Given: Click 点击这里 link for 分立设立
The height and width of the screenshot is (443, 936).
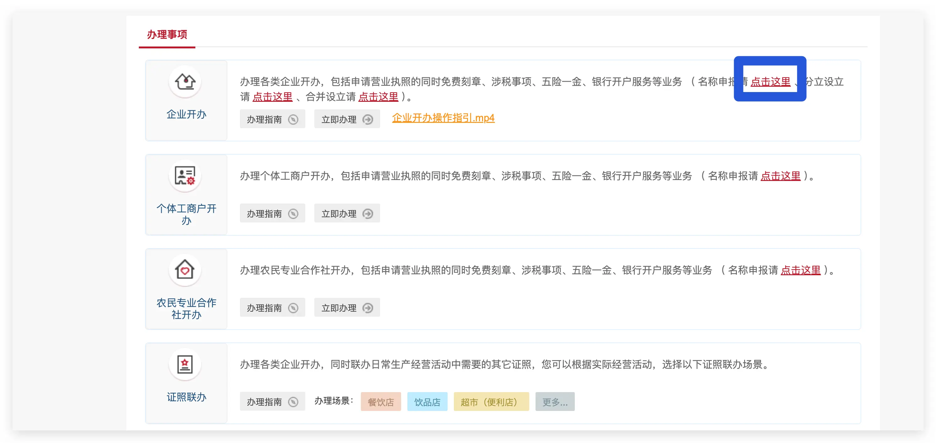Looking at the screenshot, I should point(273,97).
